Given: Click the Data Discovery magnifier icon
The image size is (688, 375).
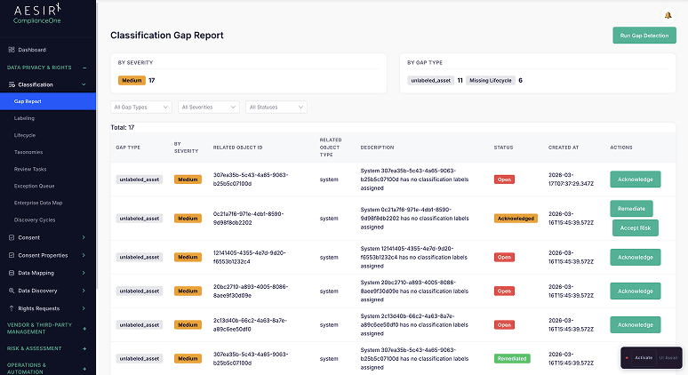Looking at the screenshot, I should tap(11, 291).
